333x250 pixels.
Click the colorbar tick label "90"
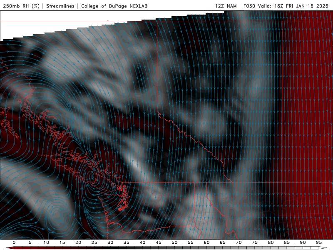pos(303,242)
